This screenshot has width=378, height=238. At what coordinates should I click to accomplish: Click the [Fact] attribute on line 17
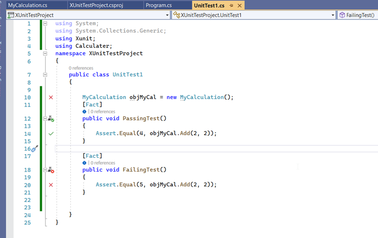coord(92,156)
